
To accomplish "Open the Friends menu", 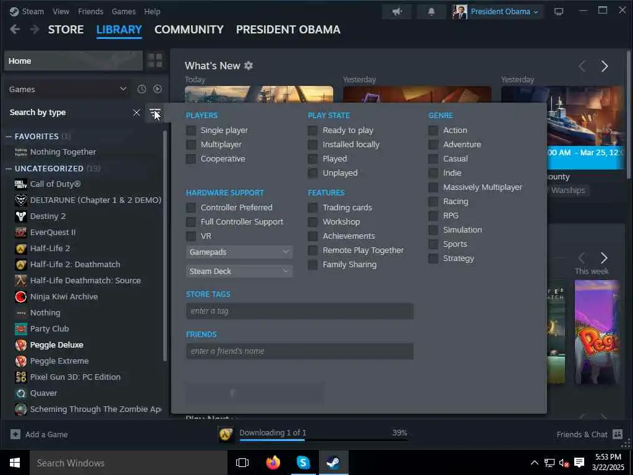I will [90, 12].
